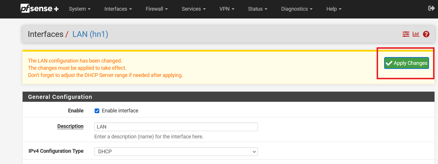Click the Description text field
This screenshot has width=438, height=164.
(x=176, y=127)
